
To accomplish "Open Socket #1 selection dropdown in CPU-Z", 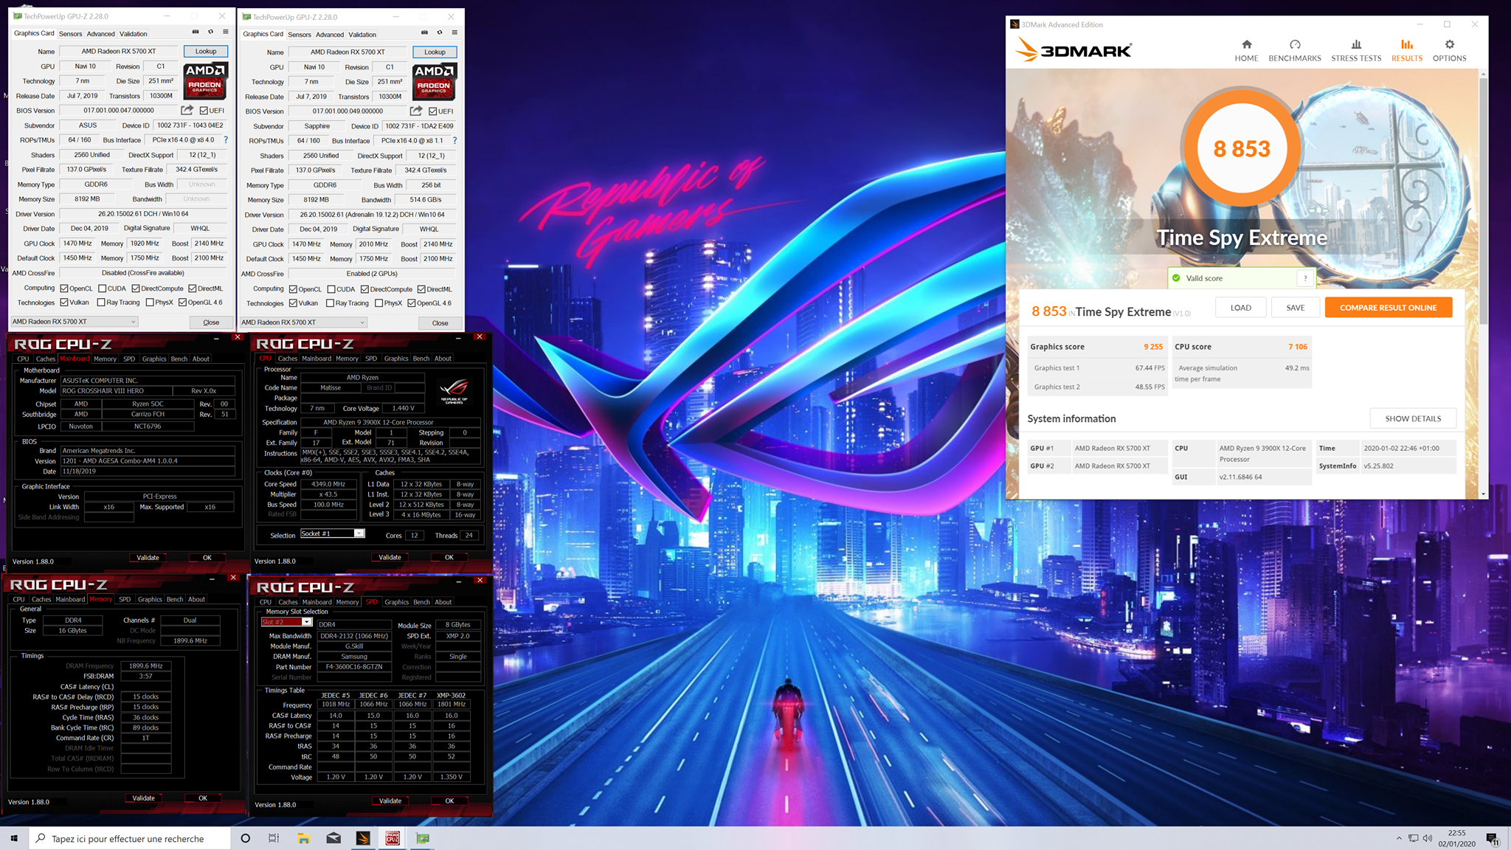I will click(332, 533).
